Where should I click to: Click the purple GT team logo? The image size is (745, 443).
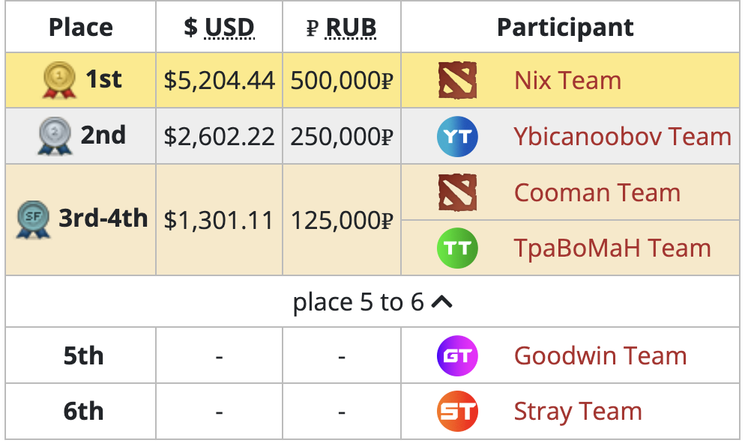tap(457, 355)
